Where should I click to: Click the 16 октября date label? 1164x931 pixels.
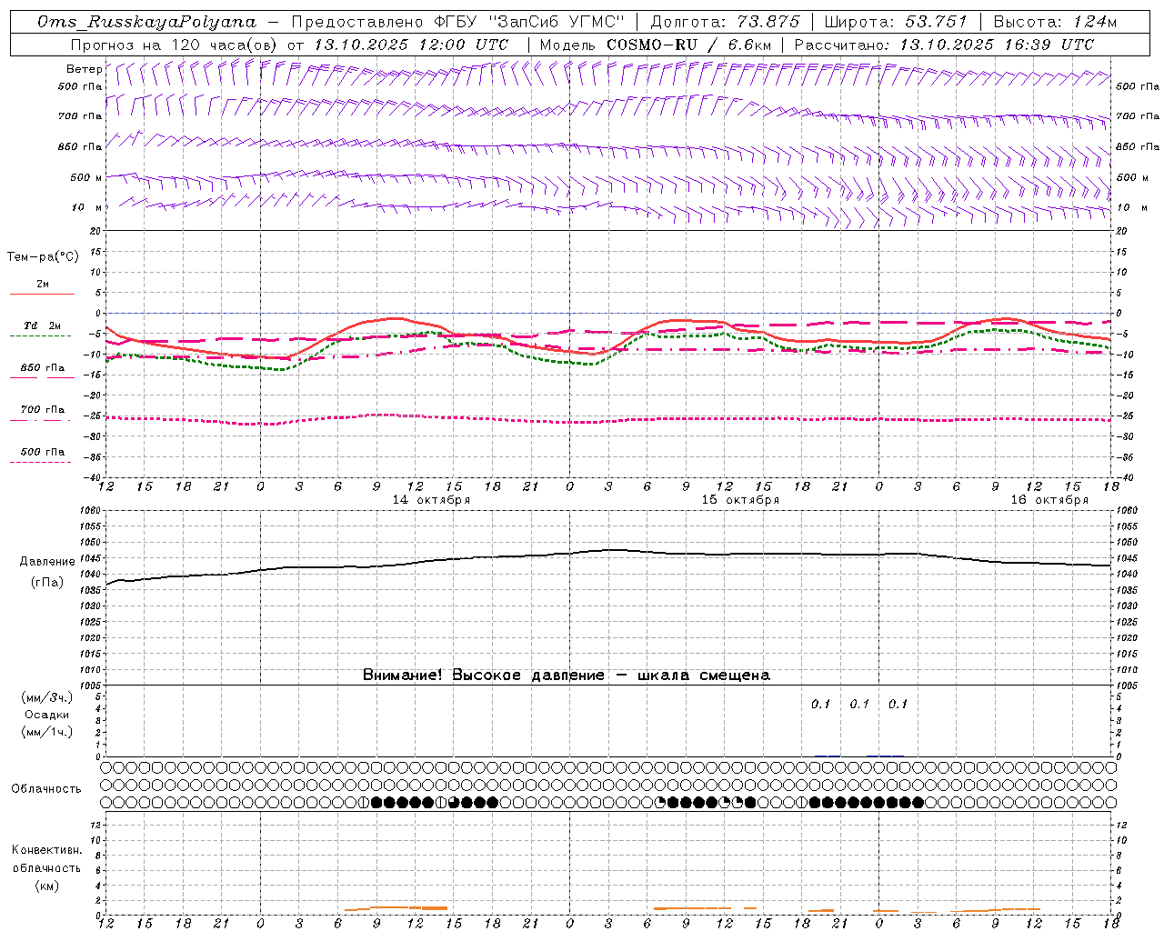click(x=1049, y=500)
